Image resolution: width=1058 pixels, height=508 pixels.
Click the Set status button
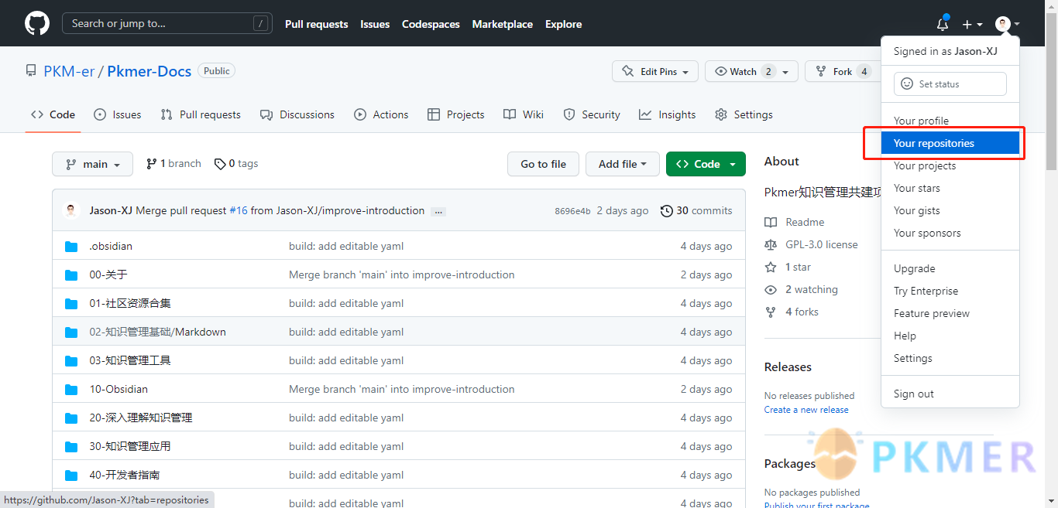tap(950, 84)
